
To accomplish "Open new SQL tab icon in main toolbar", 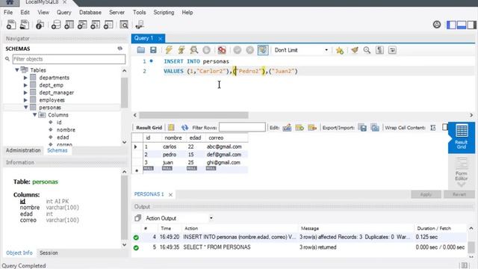I will click(11, 25).
